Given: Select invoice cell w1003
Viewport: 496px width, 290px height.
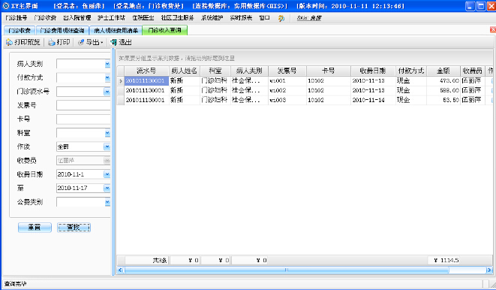Looking at the screenshot, I should coord(287,100).
